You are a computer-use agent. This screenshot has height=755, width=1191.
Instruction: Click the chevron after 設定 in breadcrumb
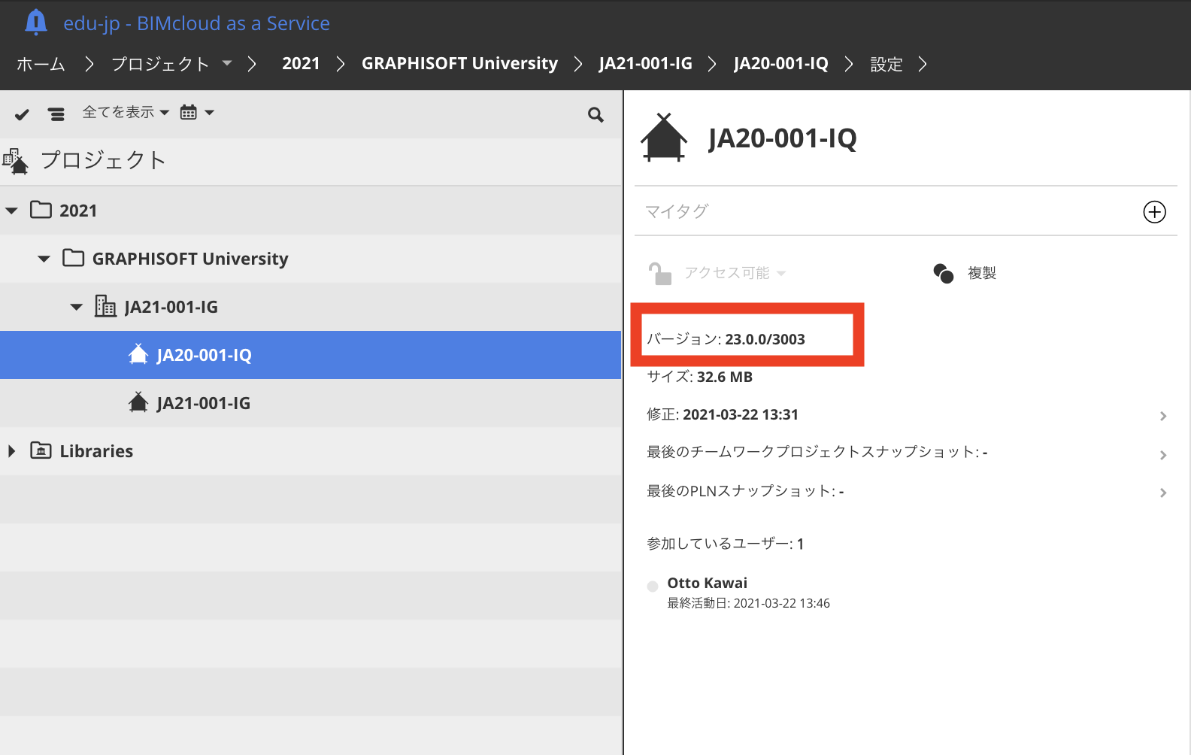click(923, 64)
